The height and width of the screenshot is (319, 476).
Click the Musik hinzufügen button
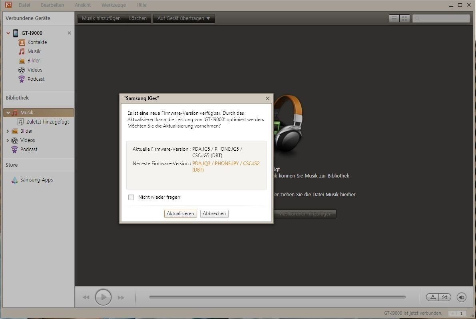tap(101, 18)
